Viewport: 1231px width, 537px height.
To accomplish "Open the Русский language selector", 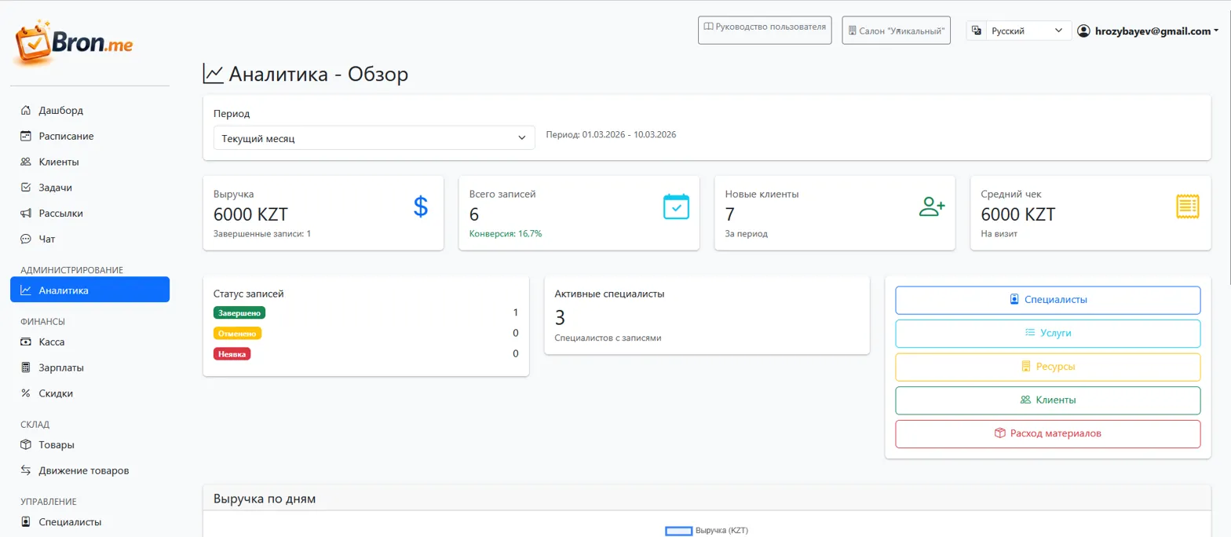I will click(x=1028, y=31).
